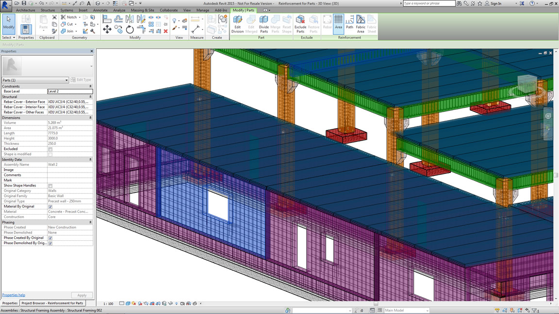
Task: Click the search binoculars icon
Action: (x=459, y=3)
